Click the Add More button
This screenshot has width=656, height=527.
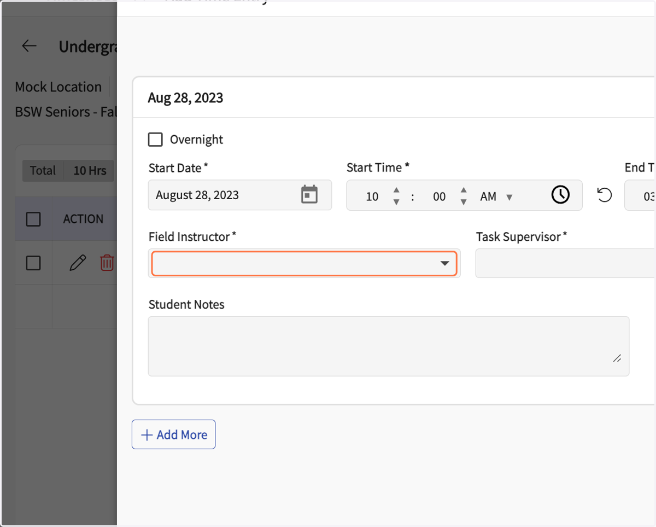coord(173,435)
